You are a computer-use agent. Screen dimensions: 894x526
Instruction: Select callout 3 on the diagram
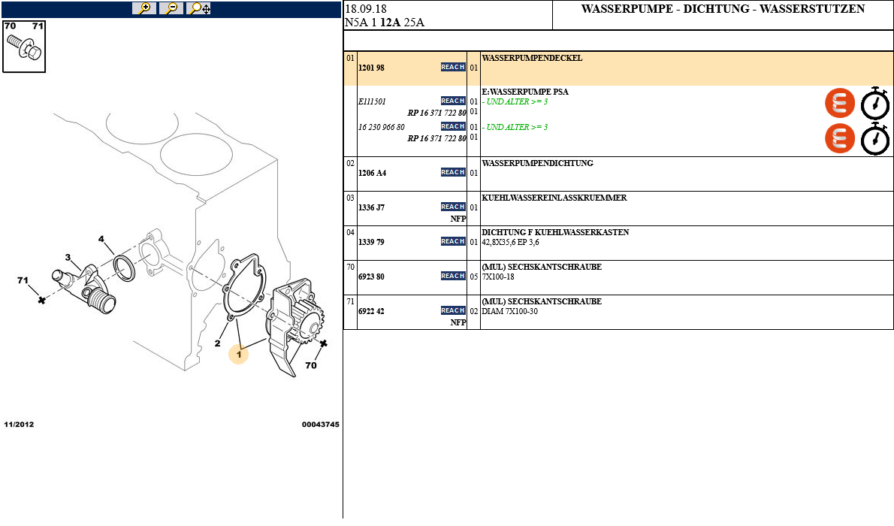(x=68, y=258)
